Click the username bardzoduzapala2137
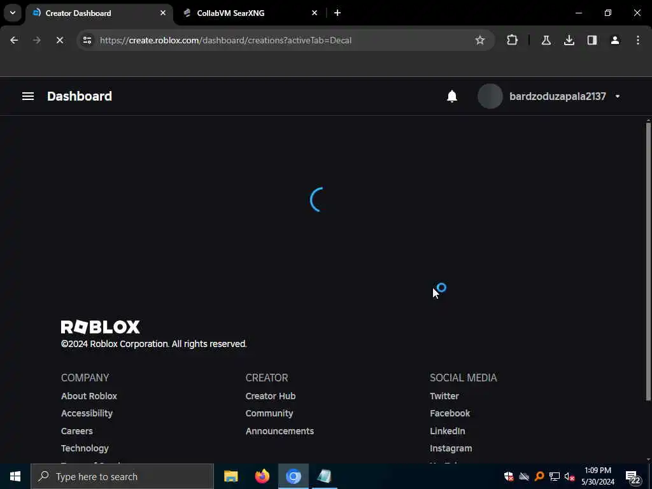 pos(558,96)
